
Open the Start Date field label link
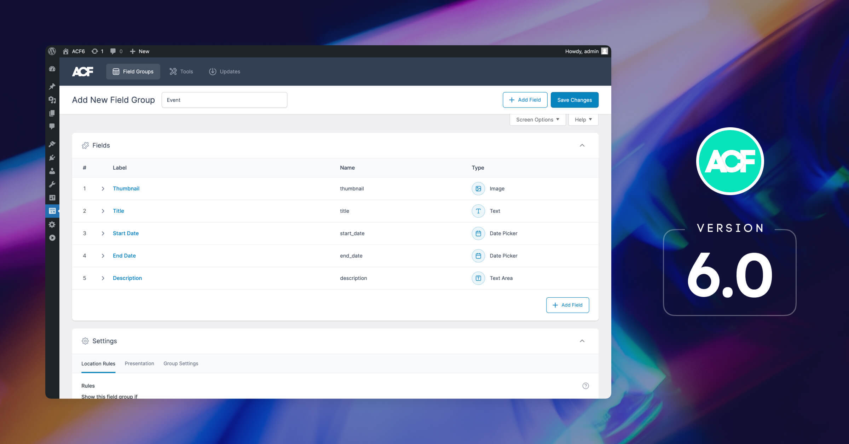126,233
